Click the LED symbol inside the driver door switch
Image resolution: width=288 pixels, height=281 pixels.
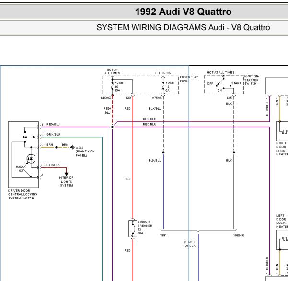[x=31, y=159]
